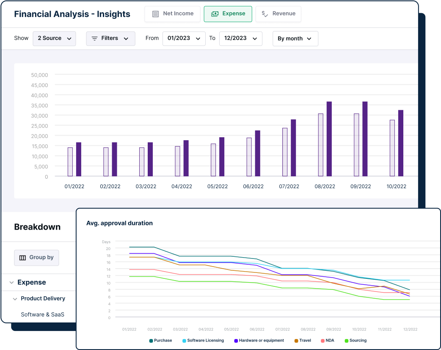Screen dimensions: 441x350
Task: Click the Hardware or equipment legend label
Action: coord(262,340)
